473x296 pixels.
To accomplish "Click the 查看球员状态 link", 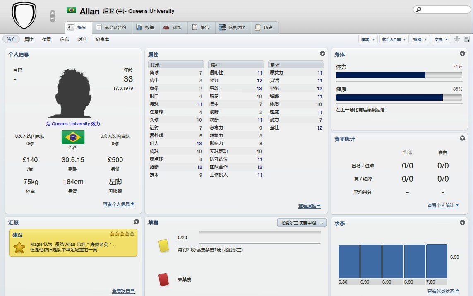I will pos(443,291).
